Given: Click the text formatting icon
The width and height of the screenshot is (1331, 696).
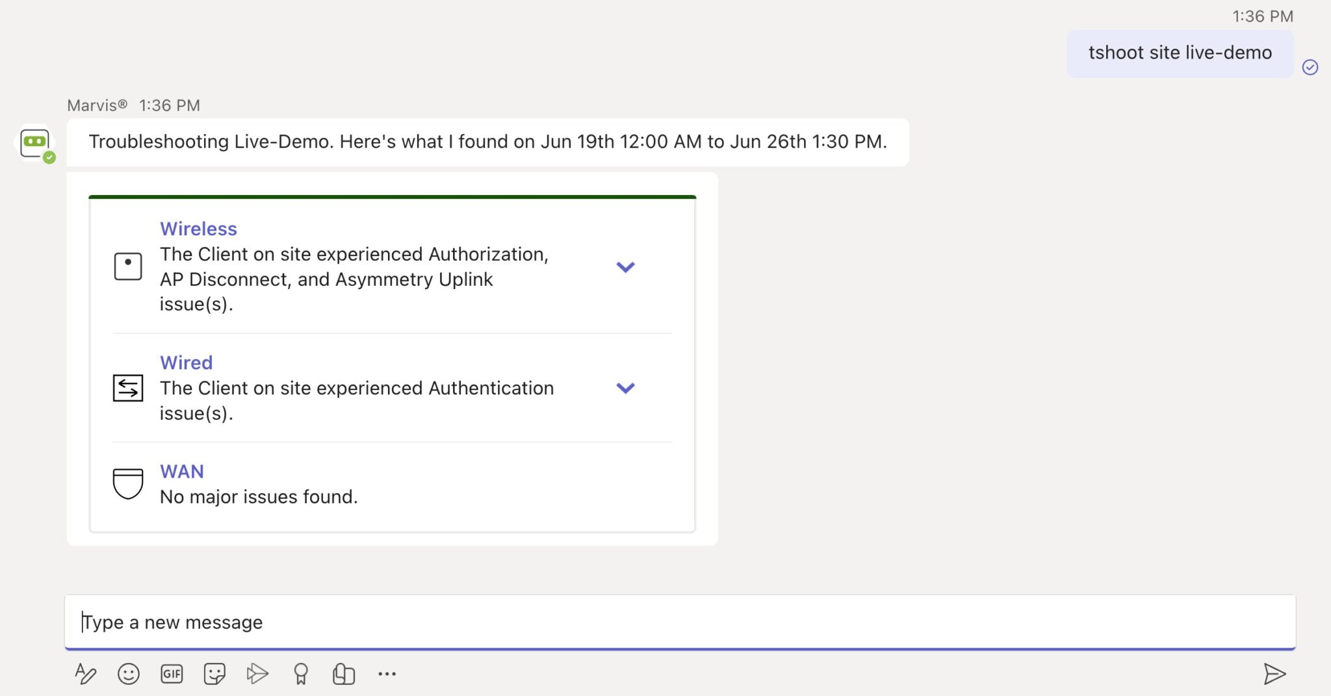Looking at the screenshot, I should tap(86, 674).
